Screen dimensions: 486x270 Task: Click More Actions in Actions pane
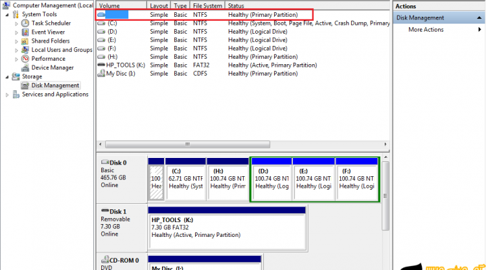pos(426,30)
